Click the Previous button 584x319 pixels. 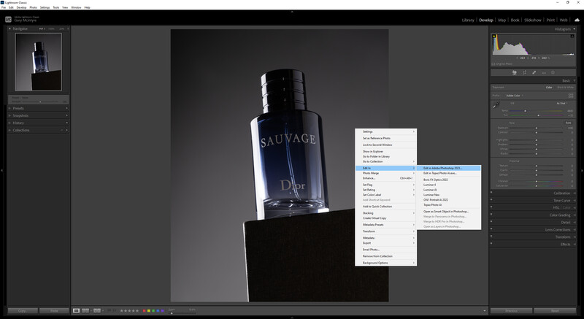tap(511, 310)
